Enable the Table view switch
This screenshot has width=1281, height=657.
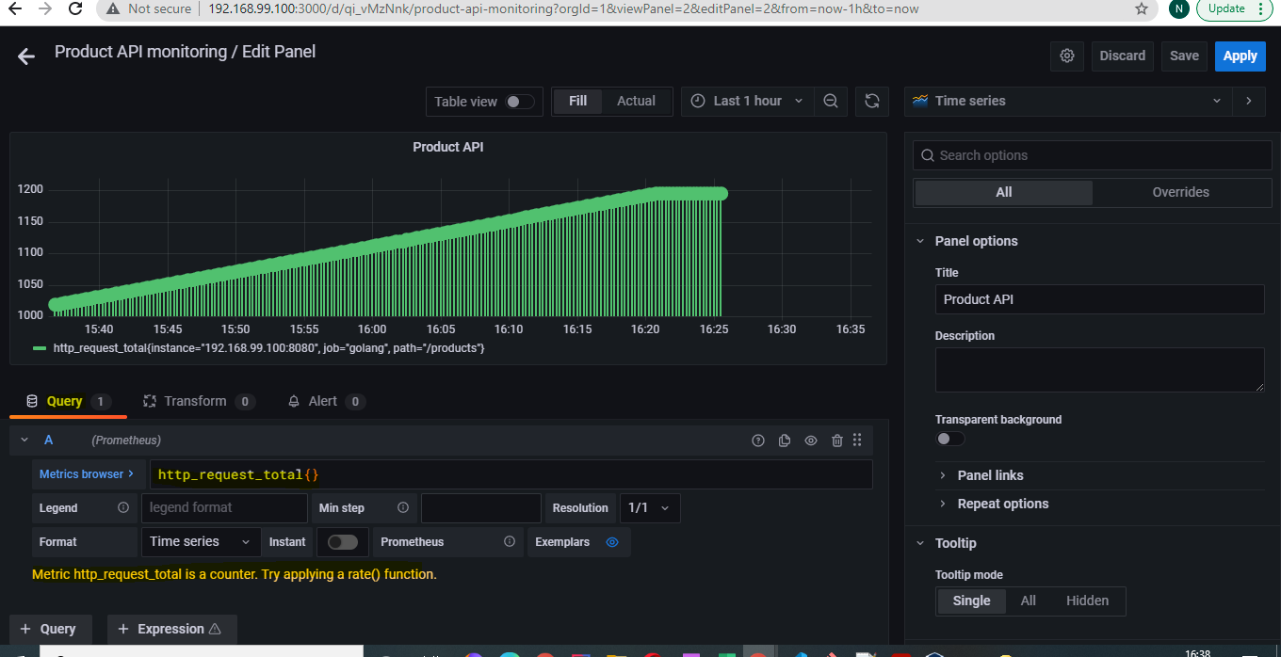pos(519,102)
